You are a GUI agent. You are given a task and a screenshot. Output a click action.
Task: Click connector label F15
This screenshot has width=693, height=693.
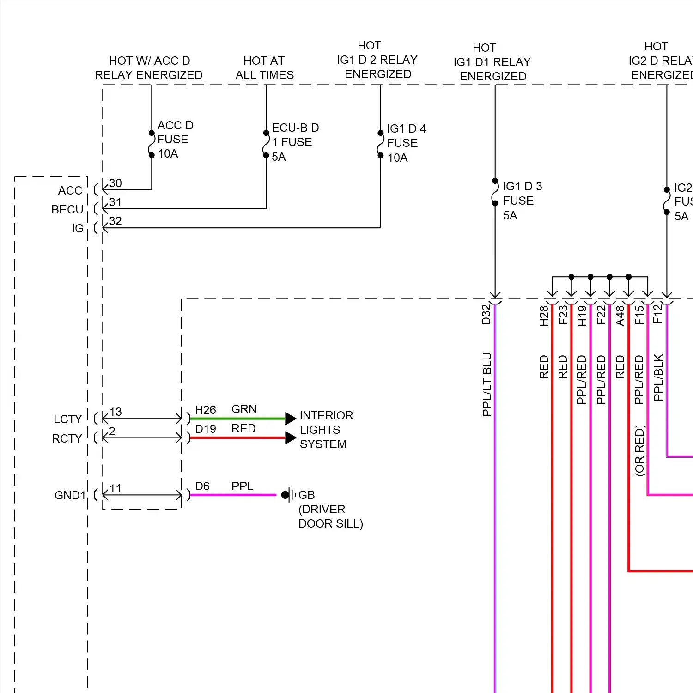tap(639, 315)
